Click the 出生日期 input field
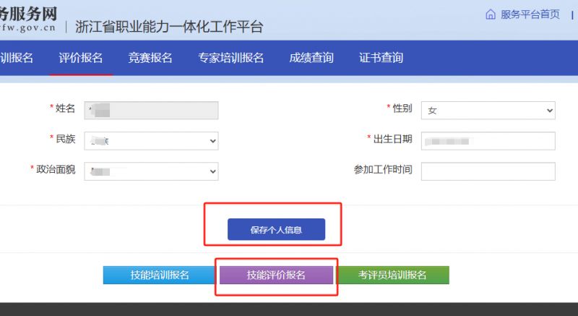The width and height of the screenshot is (578, 316). click(488, 141)
